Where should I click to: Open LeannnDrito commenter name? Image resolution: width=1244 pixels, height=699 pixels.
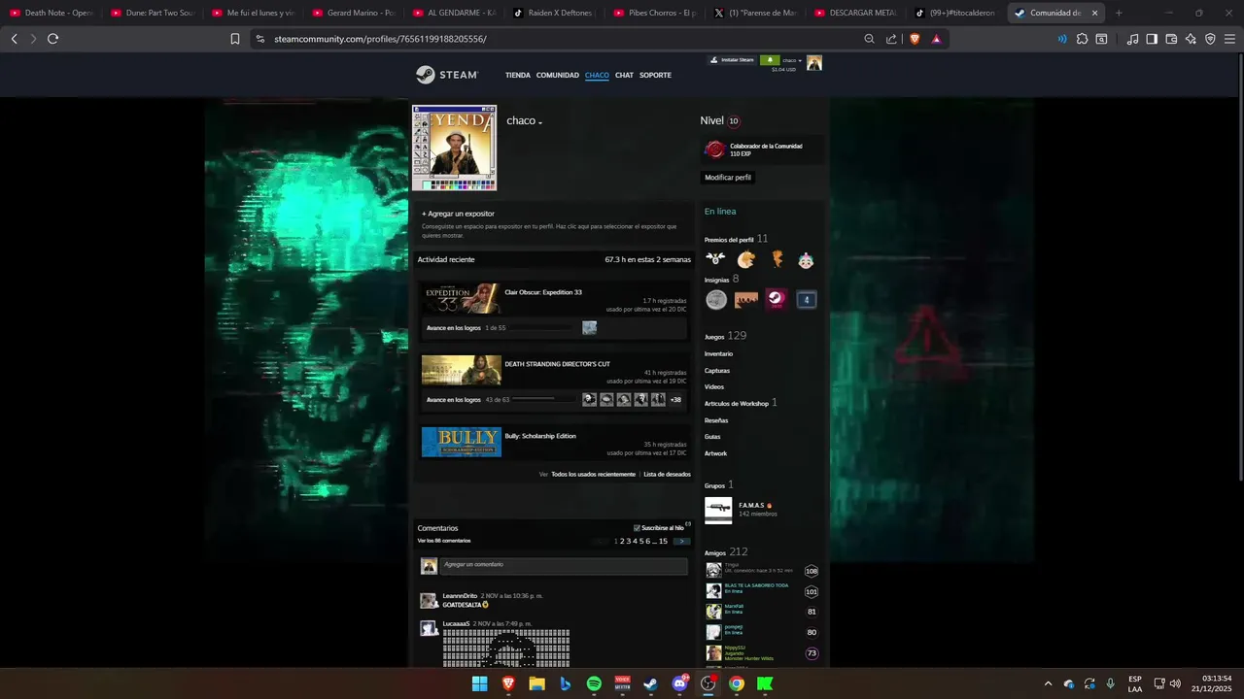click(460, 595)
